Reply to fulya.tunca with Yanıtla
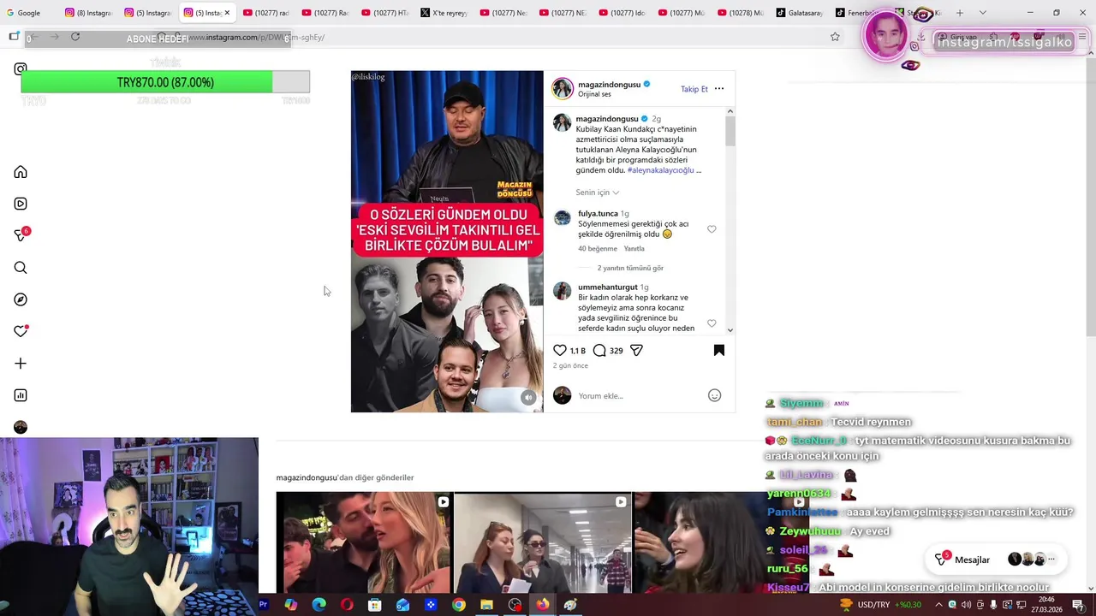 [x=634, y=249]
